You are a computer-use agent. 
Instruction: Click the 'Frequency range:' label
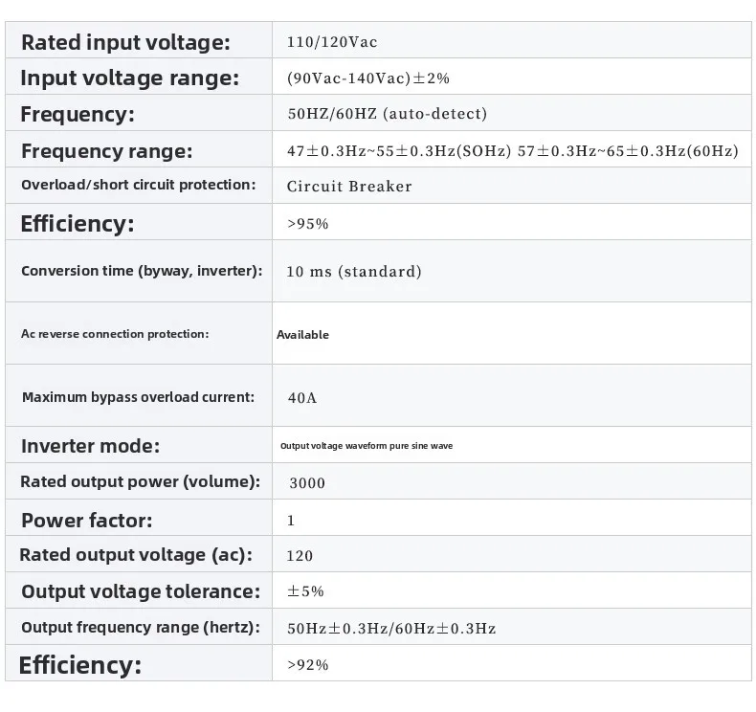click(x=106, y=151)
